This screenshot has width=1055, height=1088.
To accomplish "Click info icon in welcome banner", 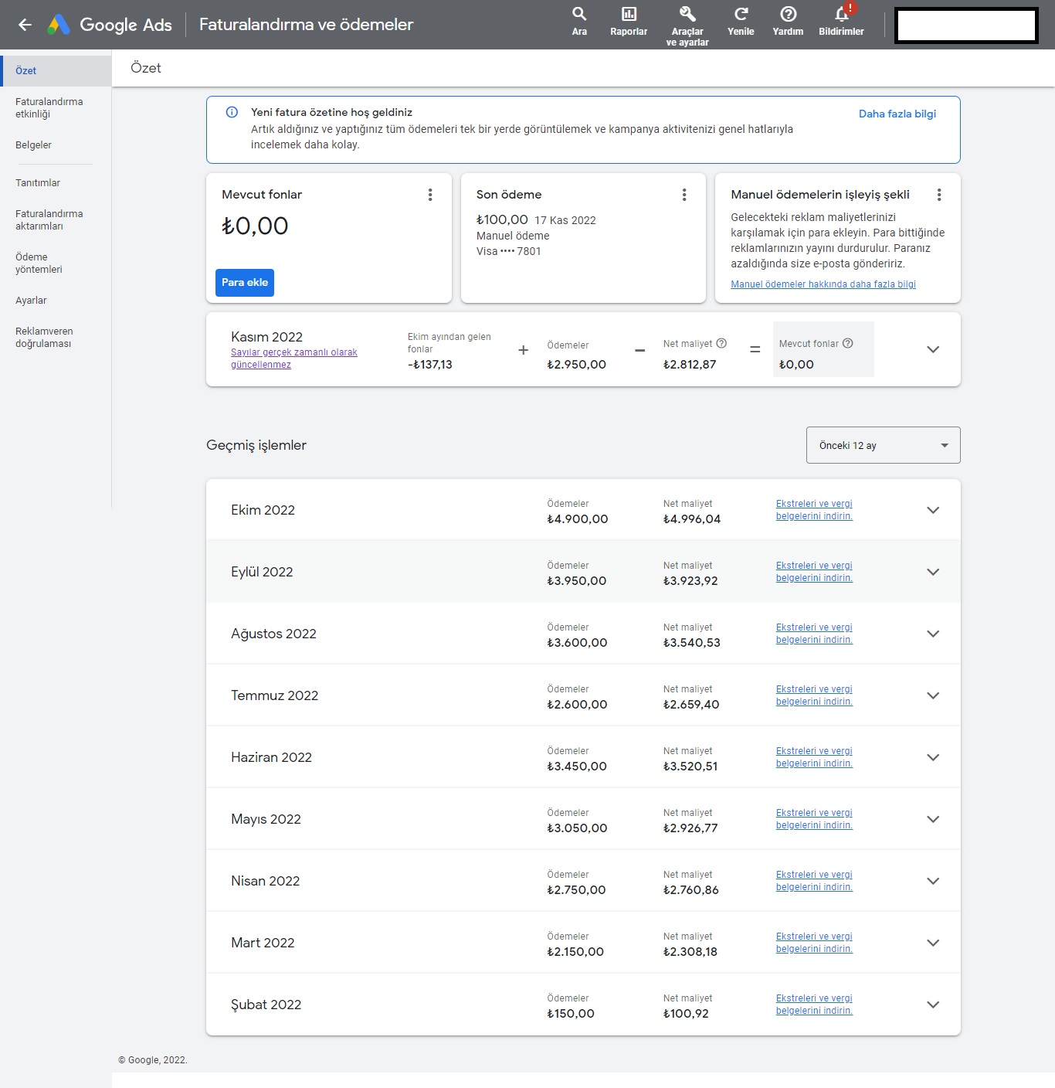I will tap(232, 112).
